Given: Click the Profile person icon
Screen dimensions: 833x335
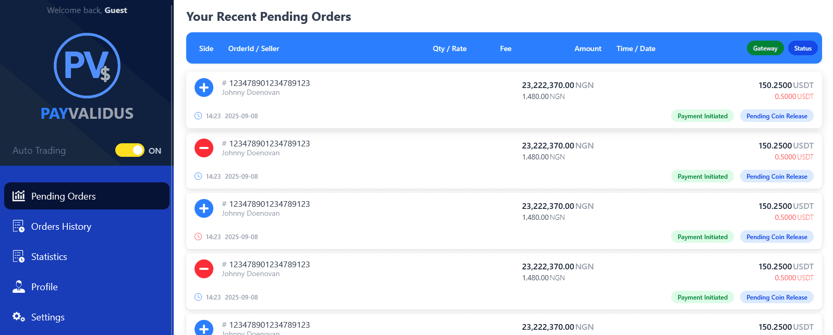Looking at the screenshot, I should (x=19, y=287).
